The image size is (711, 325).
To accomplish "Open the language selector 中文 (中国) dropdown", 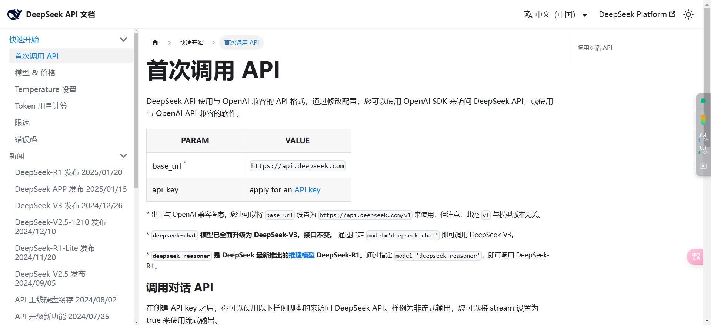I will (x=556, y=14).
